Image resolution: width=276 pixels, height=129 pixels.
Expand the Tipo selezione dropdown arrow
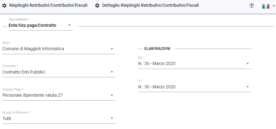pyautogui.click(x=69, y=25)
